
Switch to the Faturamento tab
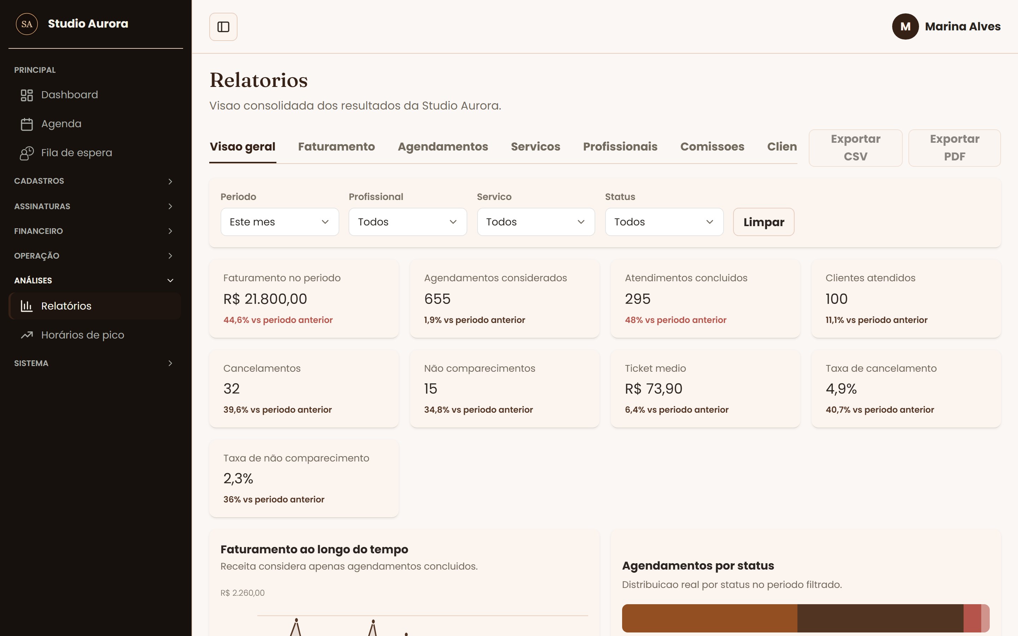click(x=337, y=147)
